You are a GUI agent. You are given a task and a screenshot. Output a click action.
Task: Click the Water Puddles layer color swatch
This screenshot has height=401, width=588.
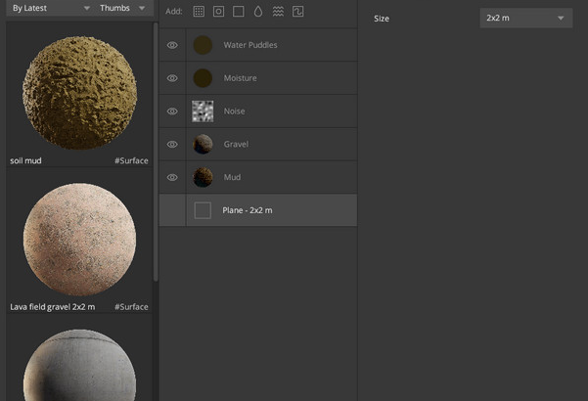[203, 45]
